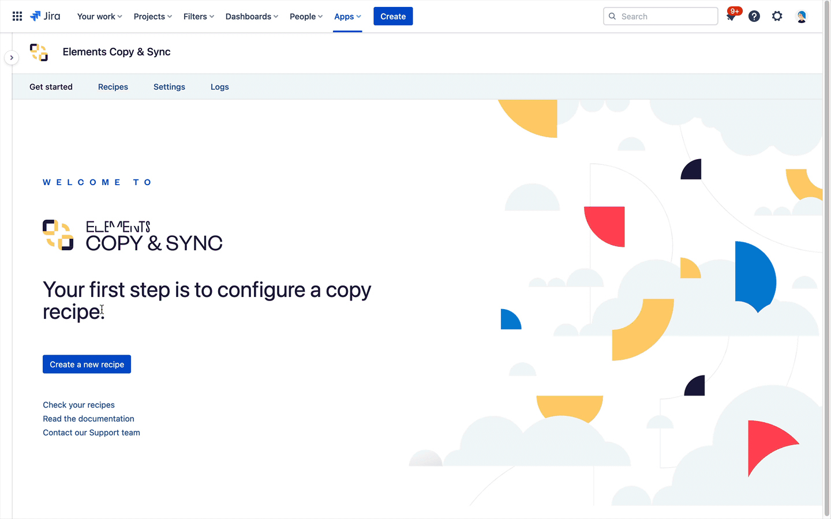Click the Jira logo
The image size is (831, 519).
tap(45, 16)
